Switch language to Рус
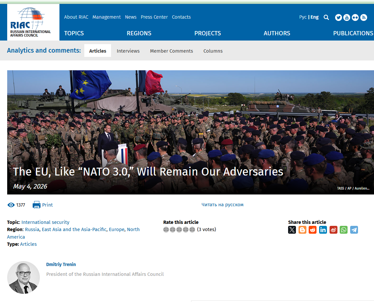 pos(303,17)
